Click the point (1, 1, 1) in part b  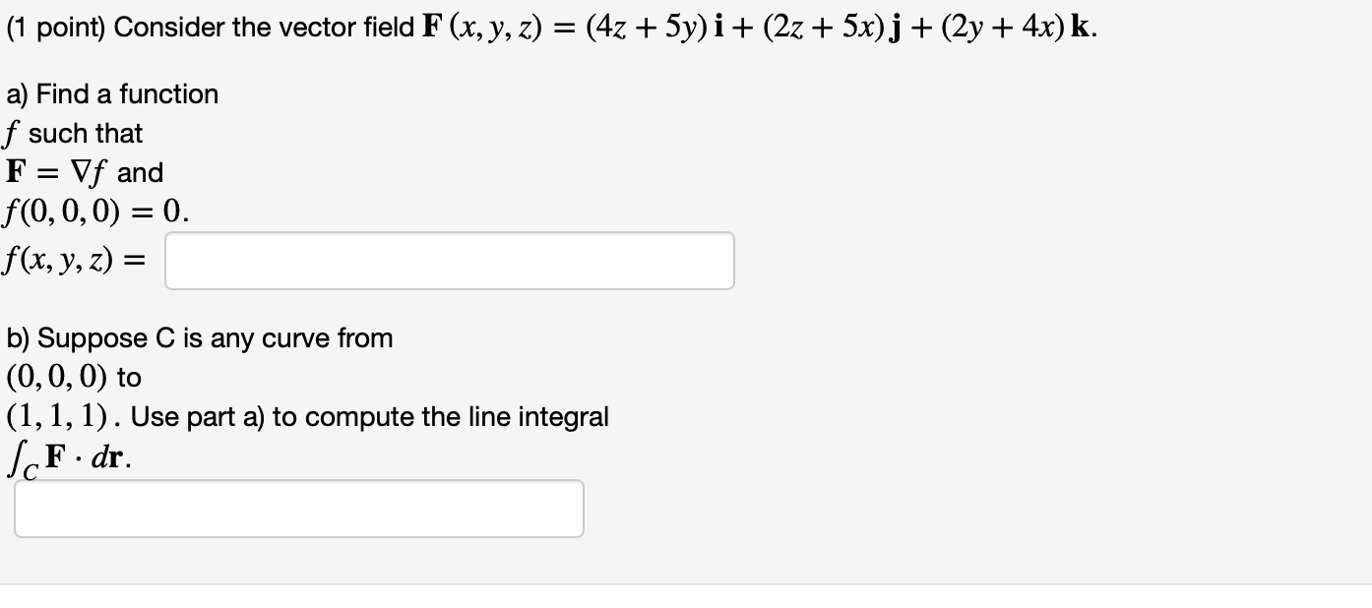(54, 415)
